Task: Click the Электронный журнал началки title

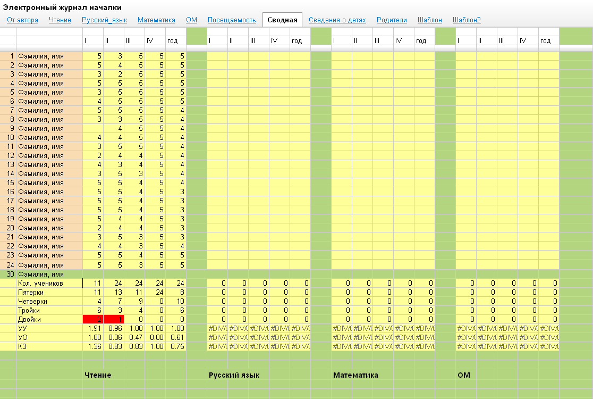Action: pyautogui.click(x=62, y=7)
